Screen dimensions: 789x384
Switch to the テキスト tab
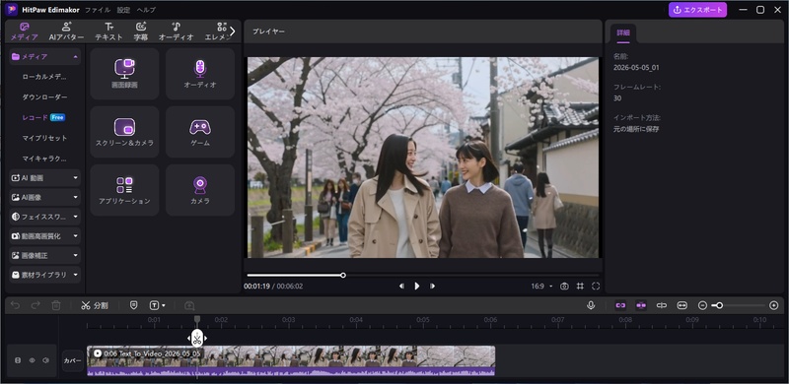108,32
